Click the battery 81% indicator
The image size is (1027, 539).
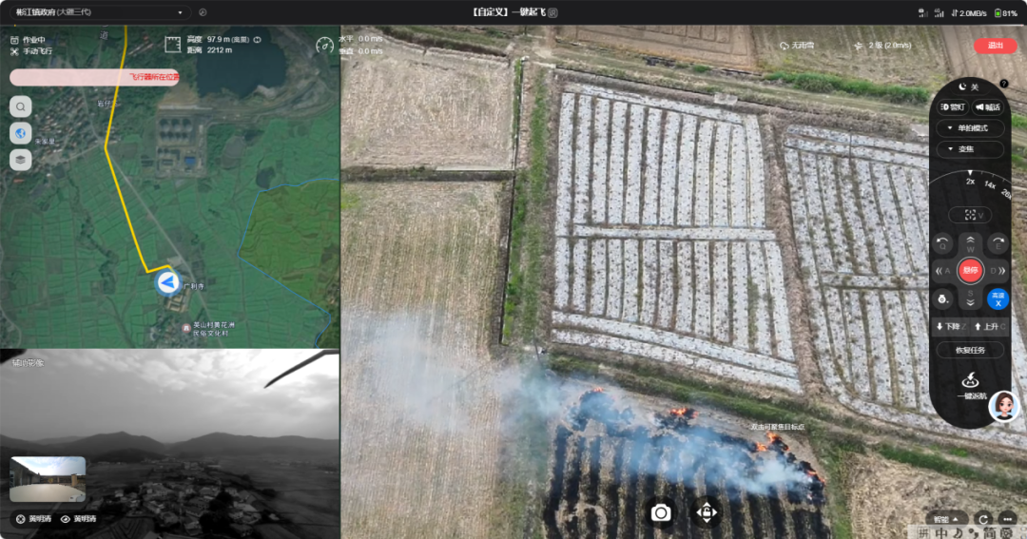(1005, 12)
